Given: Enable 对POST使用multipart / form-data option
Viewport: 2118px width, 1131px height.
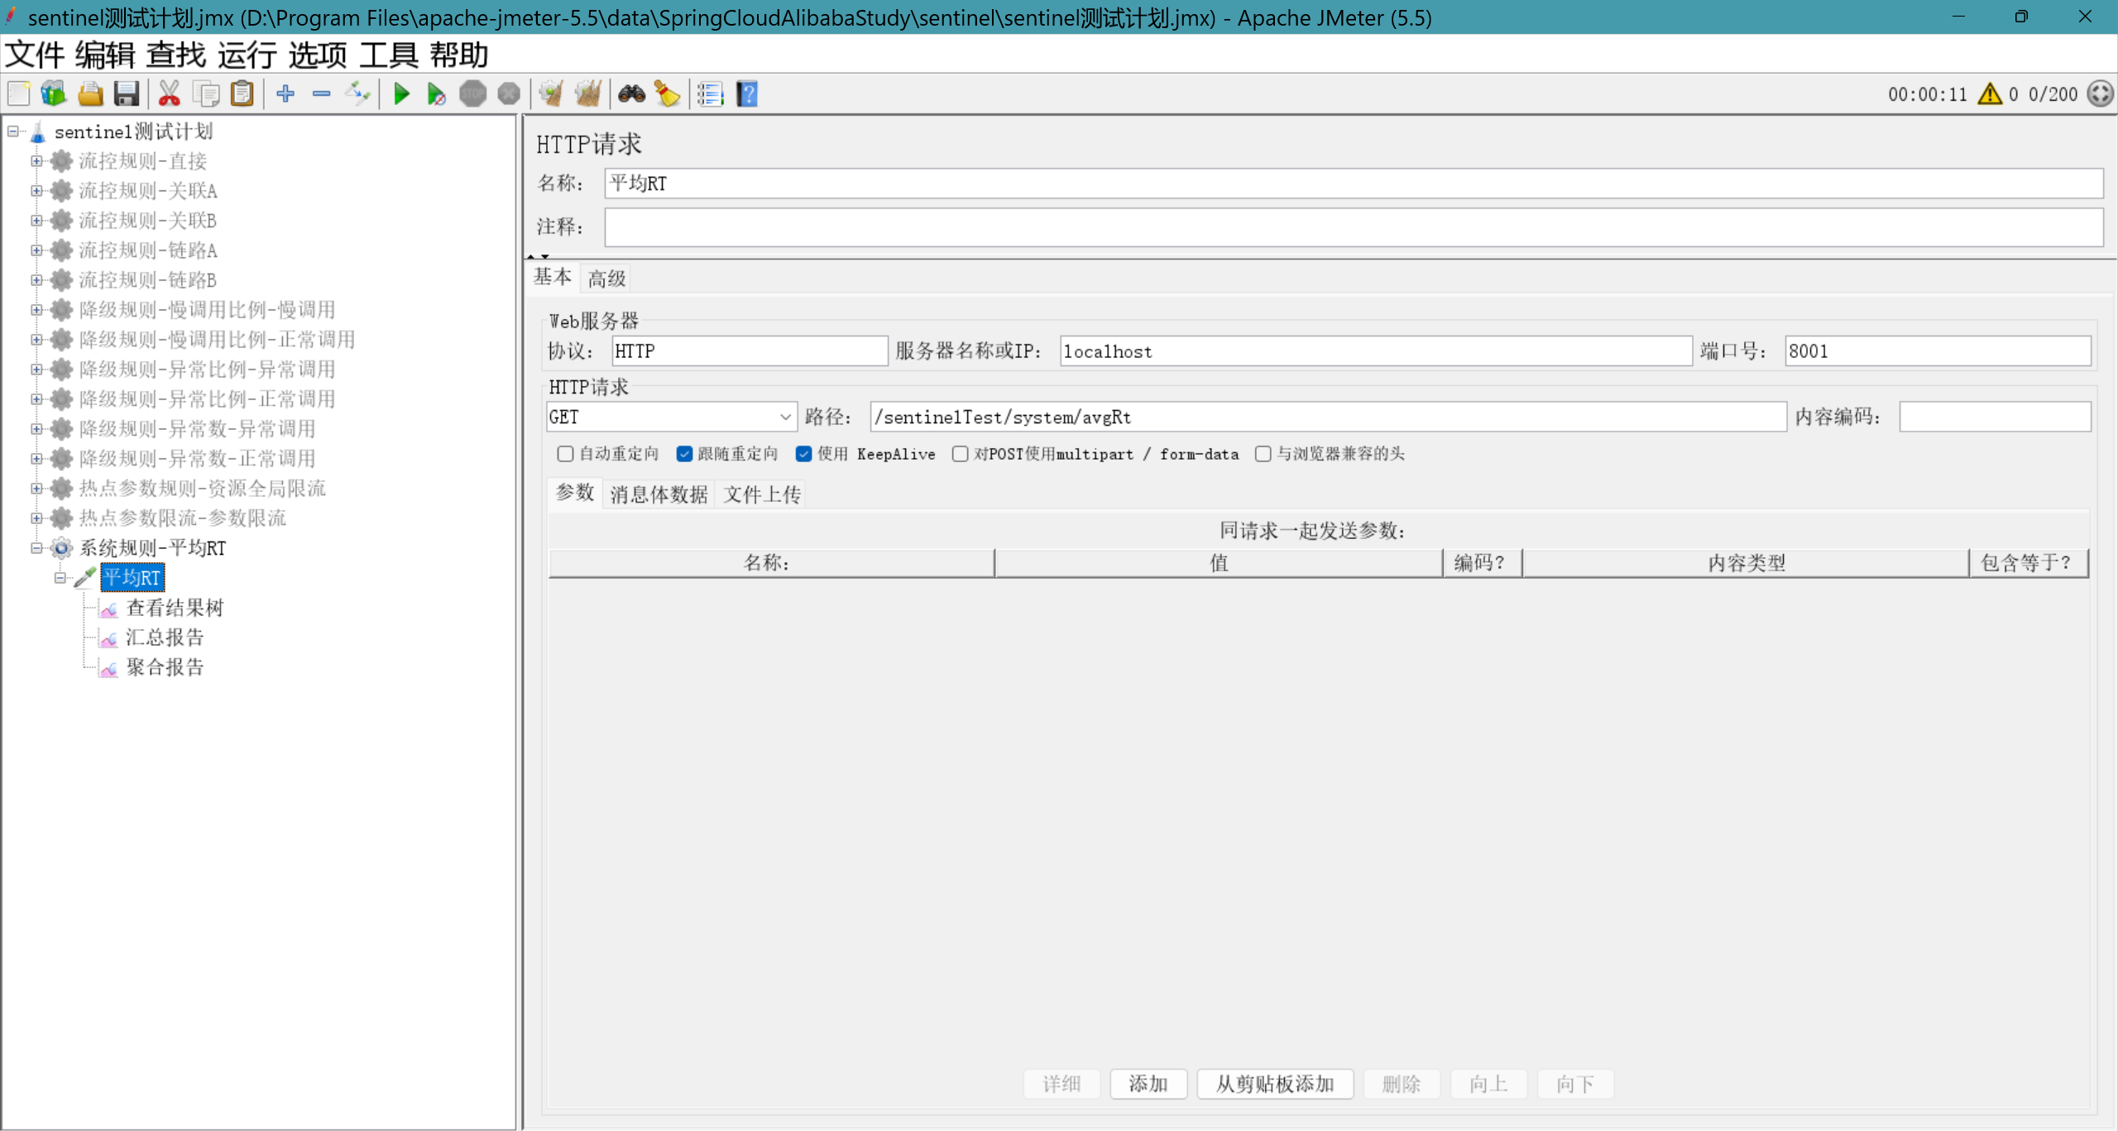Looking at the screenshot, I should [960, 454].
